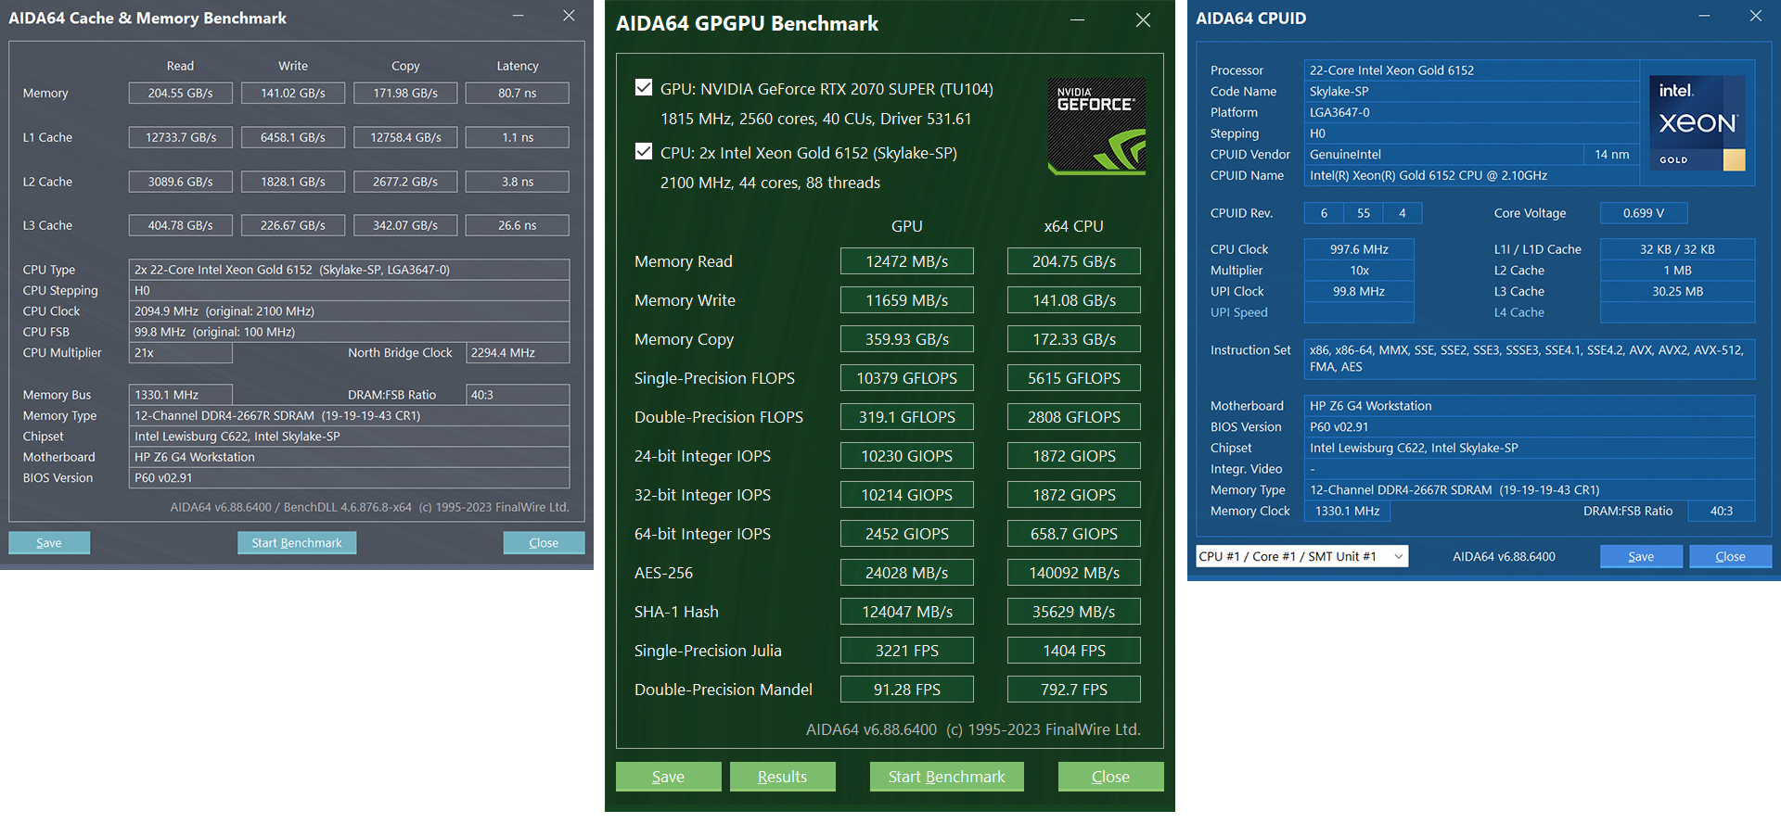
Task: Click CPU Double-Precision FLOPS 2808 GFLOPS
Action: [1074, 417]
